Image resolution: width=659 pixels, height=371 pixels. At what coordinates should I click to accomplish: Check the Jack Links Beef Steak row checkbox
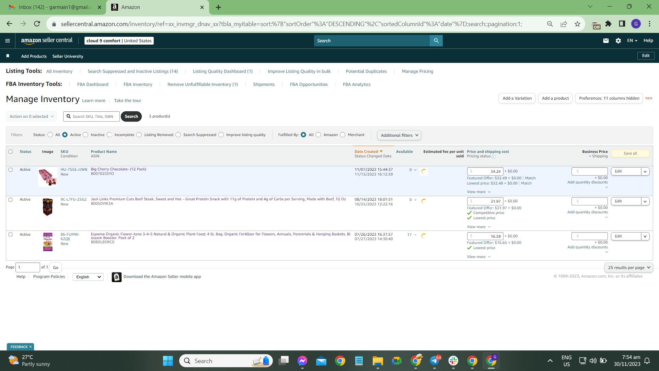11,200
